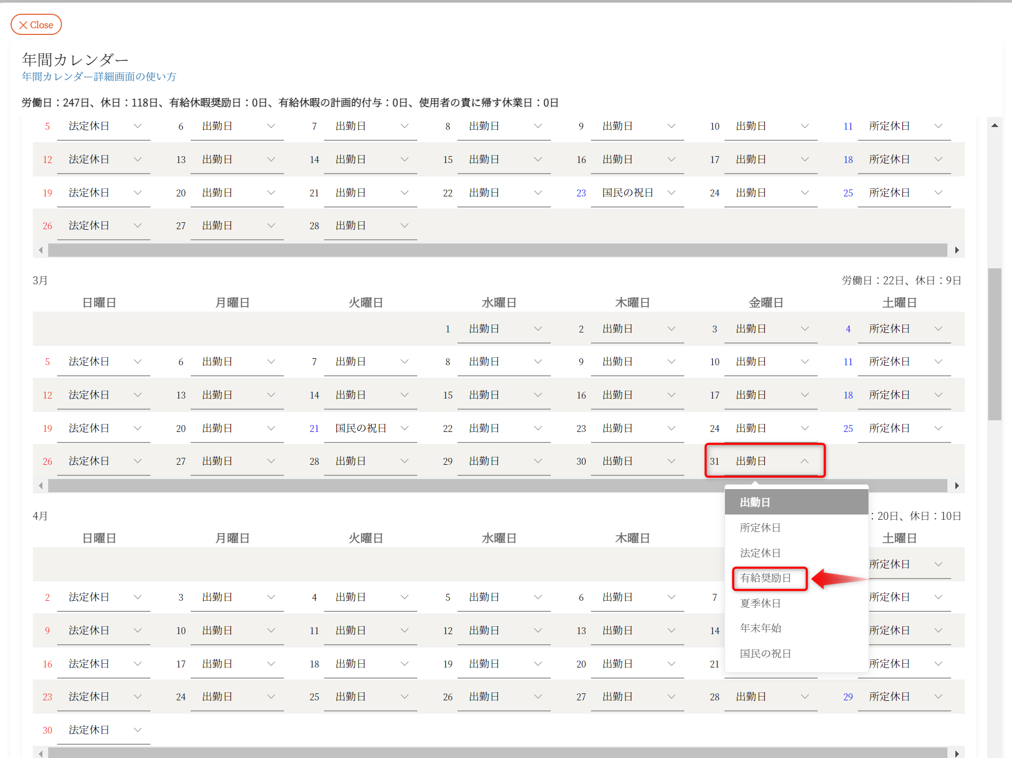Click left arrow of February horizontal scrollbar
Screen dimensions: 1012x758
click(41, 250)
